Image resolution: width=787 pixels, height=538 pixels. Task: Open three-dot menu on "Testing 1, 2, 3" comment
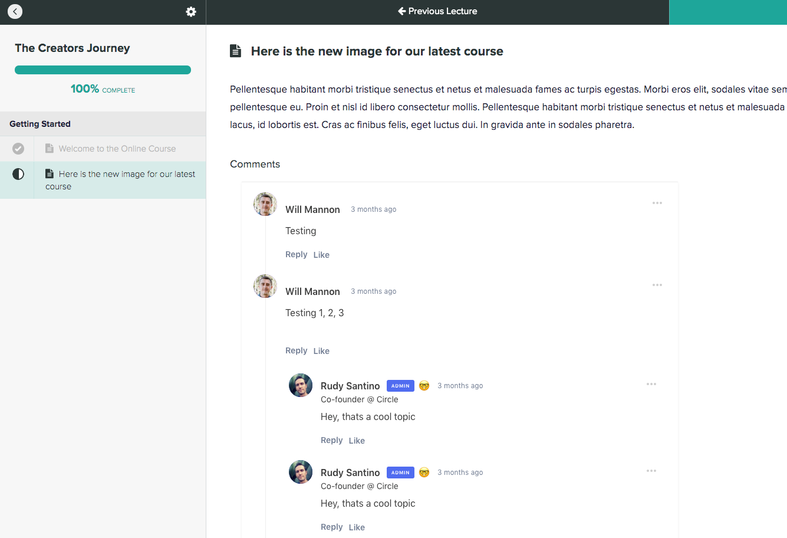coord(657,285)
